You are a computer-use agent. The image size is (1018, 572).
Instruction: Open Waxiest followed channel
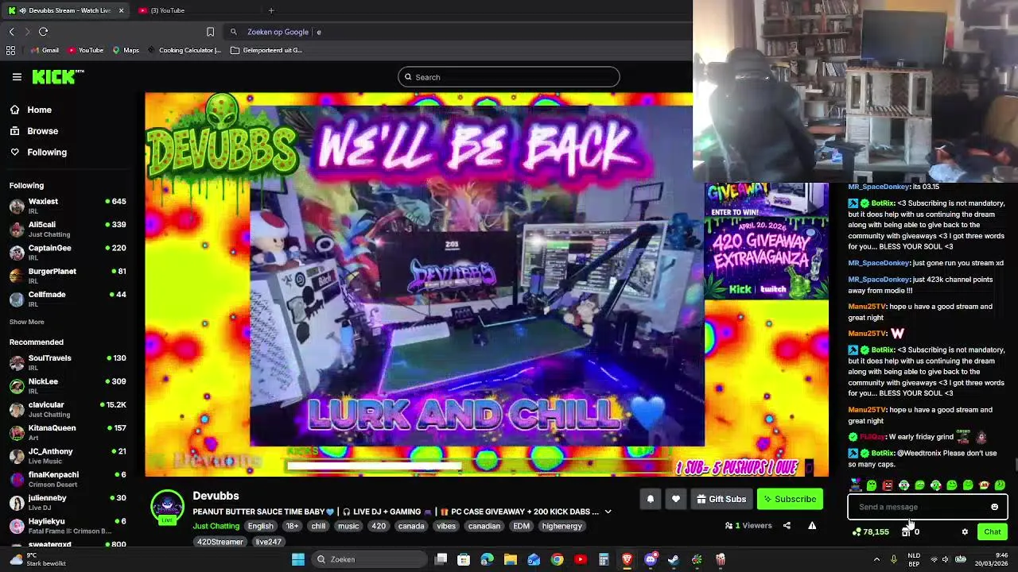pos(68,206)
